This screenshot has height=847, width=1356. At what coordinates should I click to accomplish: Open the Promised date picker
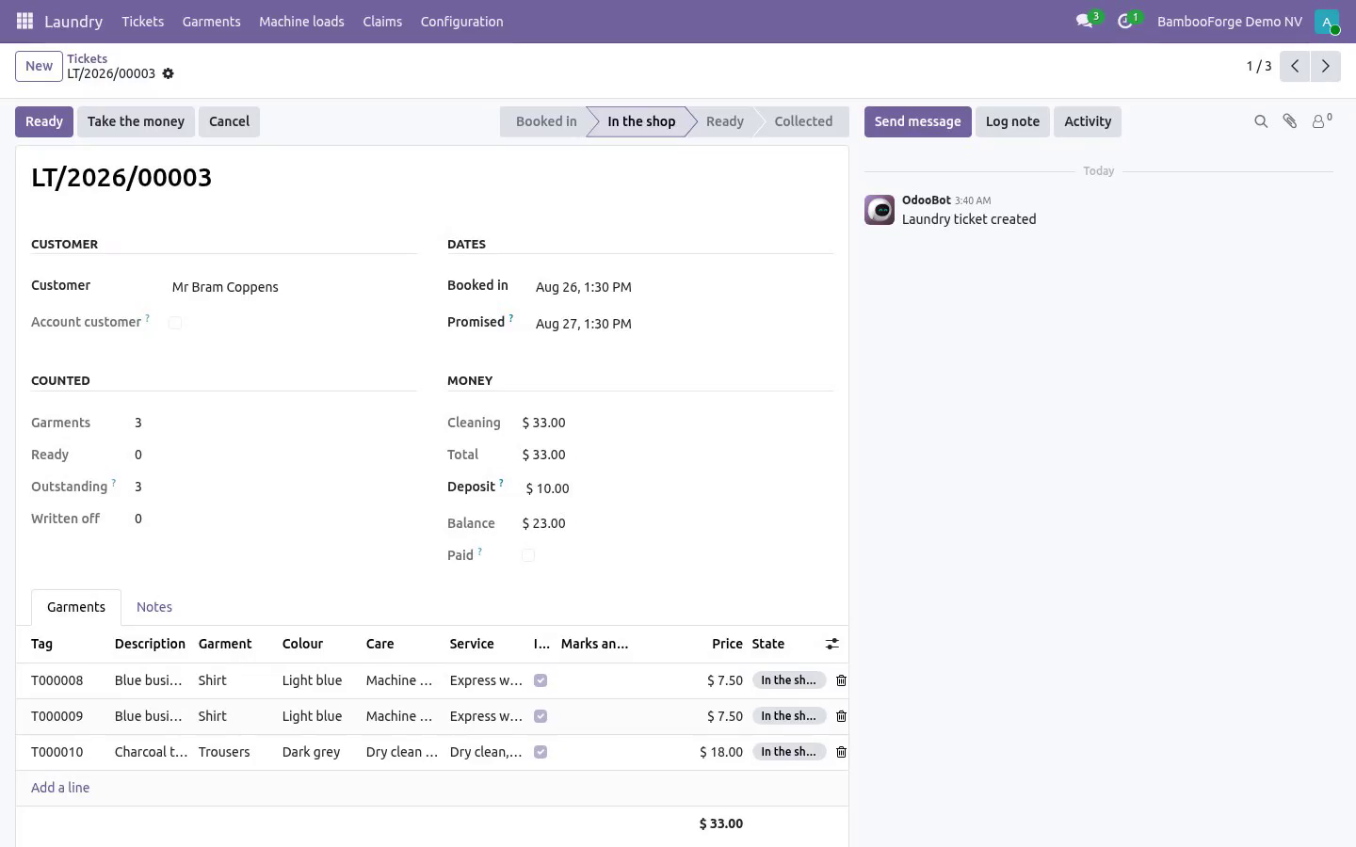pyautogui.click(x=683, y=324)
